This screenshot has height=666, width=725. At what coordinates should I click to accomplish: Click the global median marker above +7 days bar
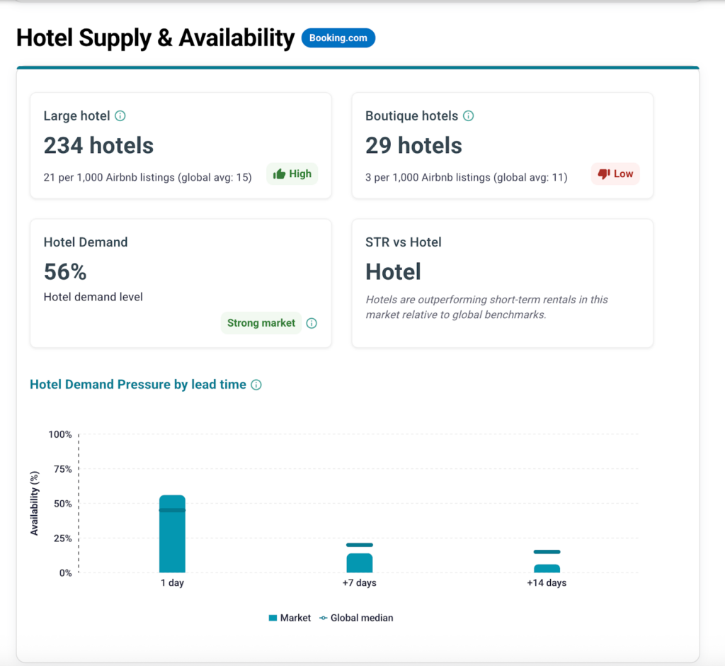pyautogui.click(x=360, y=545)
